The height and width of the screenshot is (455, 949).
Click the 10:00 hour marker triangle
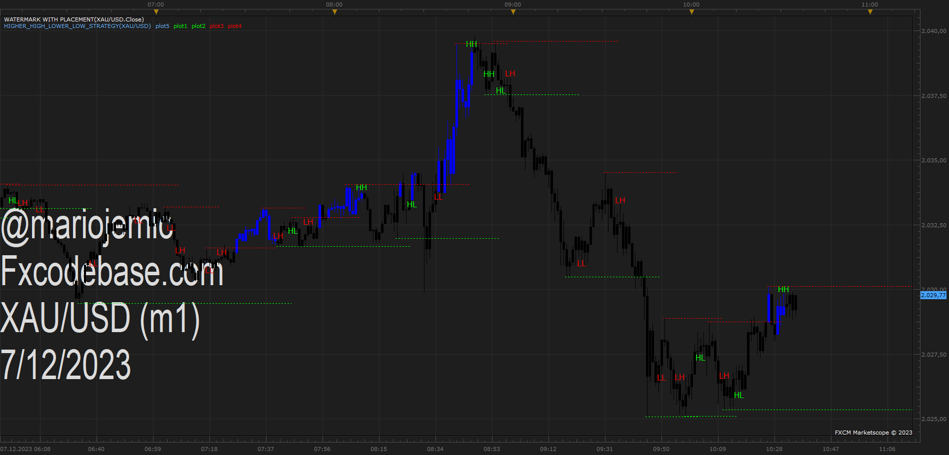tap(691, 12)
